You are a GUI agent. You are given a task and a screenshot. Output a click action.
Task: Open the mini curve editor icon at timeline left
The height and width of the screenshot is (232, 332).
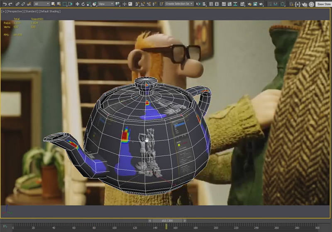click(x=5, y=227)
